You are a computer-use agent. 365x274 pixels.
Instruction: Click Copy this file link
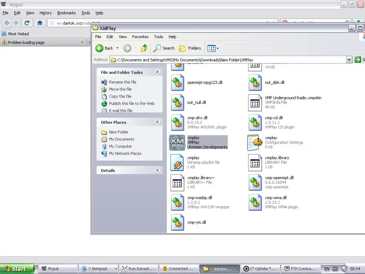(120, 96)
